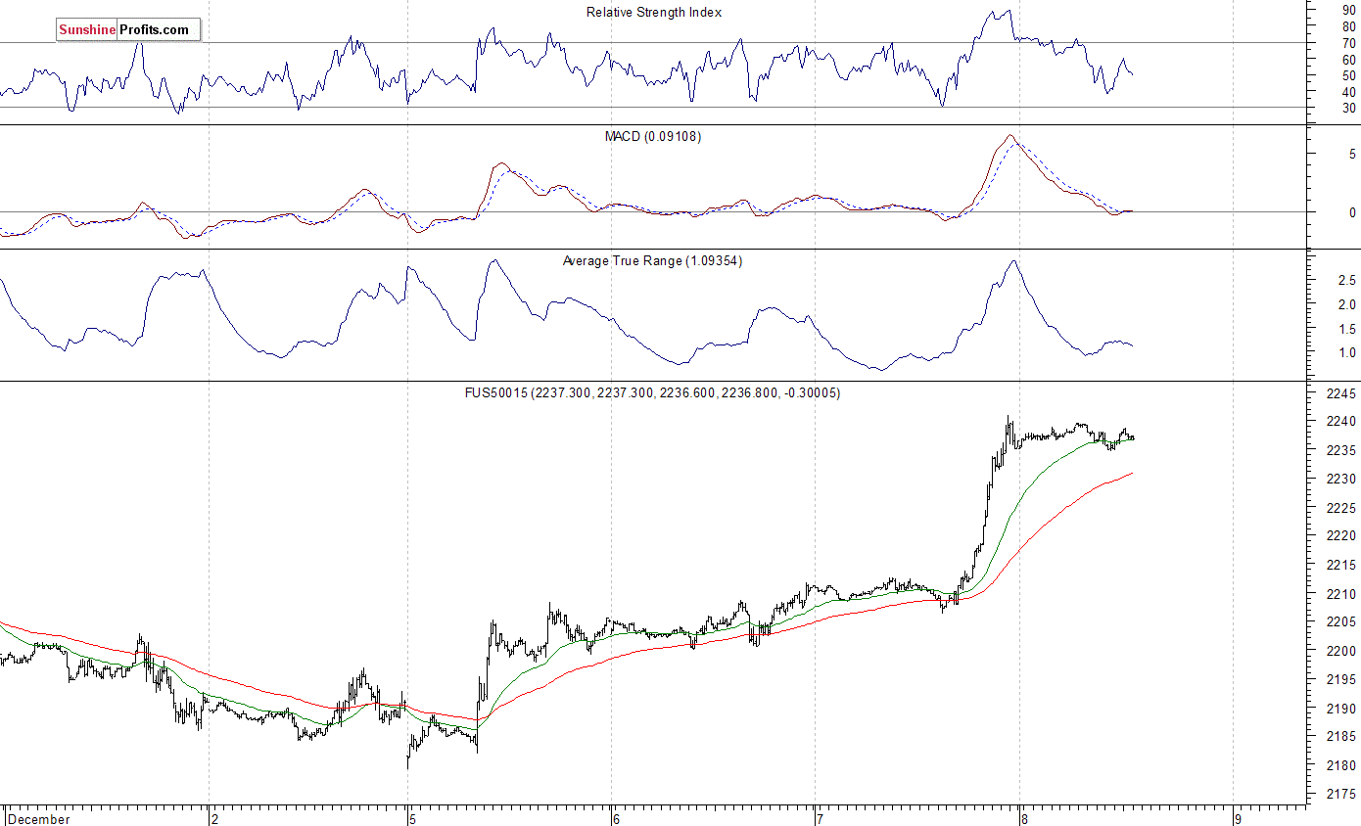The height and width of the screenshot is (826, 1361).
Task: Click the 2210 price axis label
Action: point(1341,594)
